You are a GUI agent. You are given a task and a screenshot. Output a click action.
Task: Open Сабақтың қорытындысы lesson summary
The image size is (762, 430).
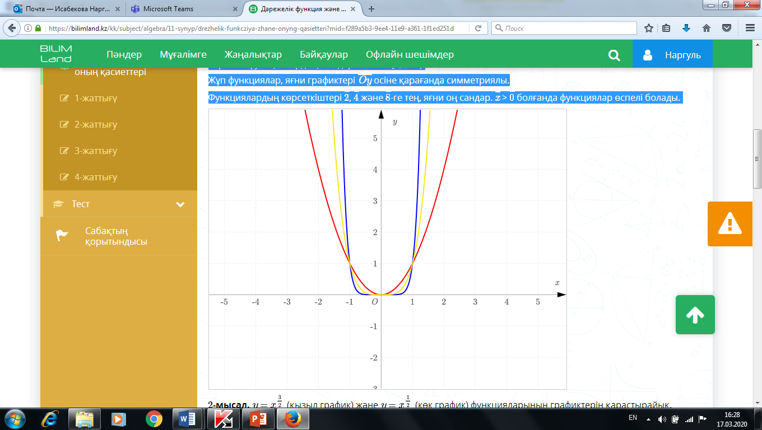point(116,236)
